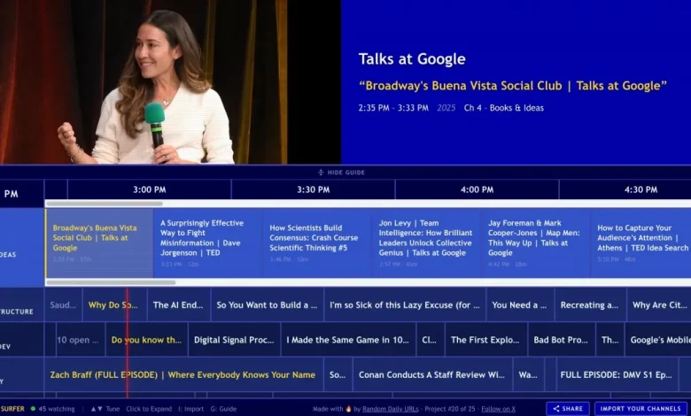The width and height of the screenshot is (691, 416).
Task: Click the Hide Guide drag handle icon
Action: point(321,172)
